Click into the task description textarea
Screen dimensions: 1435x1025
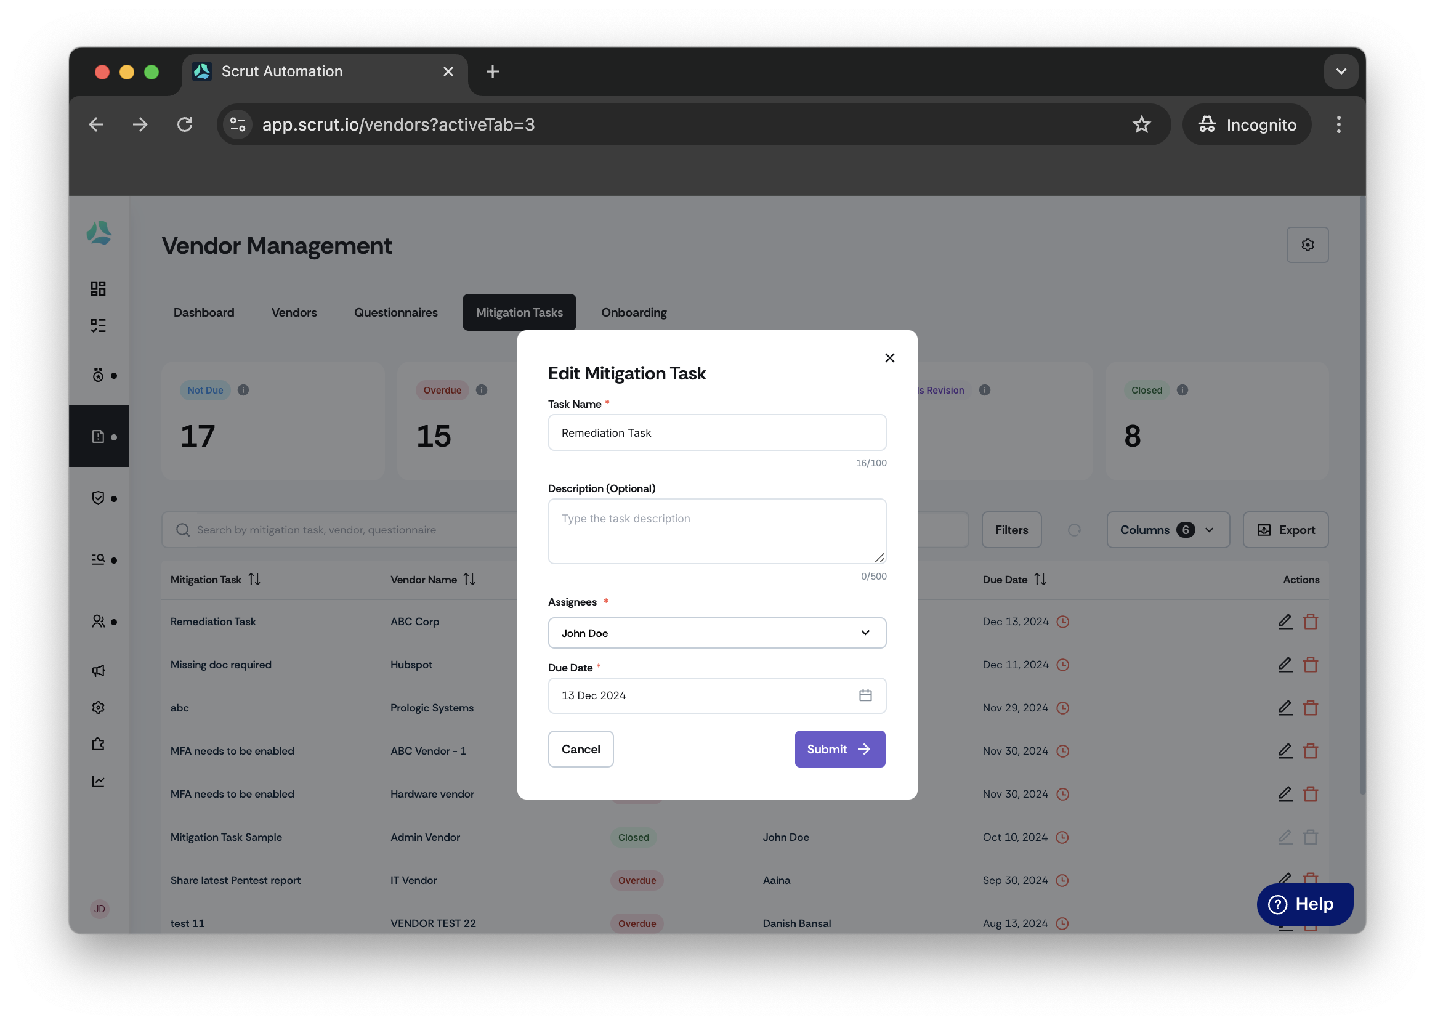click(x=717, y=531)
